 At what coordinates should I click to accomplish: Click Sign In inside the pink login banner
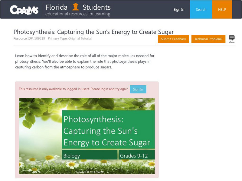tap(138, 89)
